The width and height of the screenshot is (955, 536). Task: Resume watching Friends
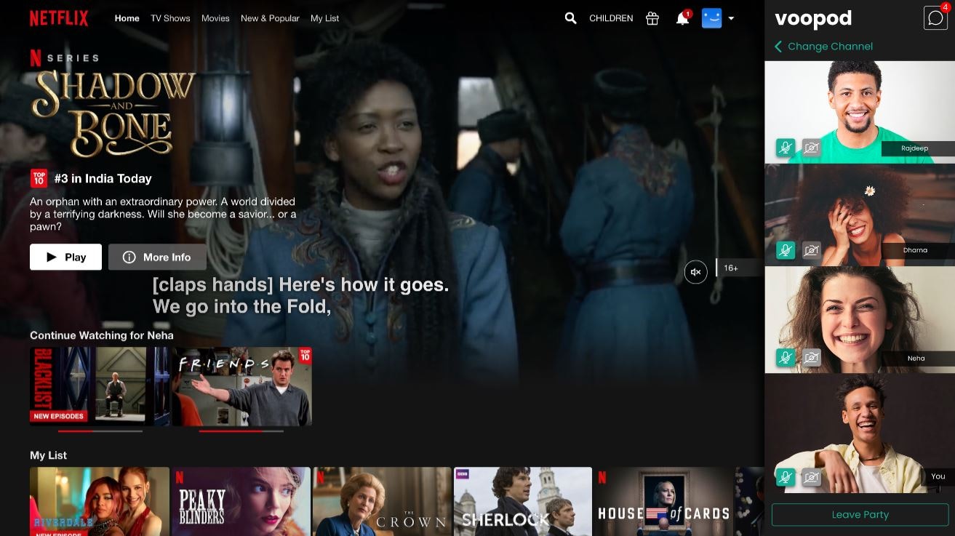pos(242,386)
